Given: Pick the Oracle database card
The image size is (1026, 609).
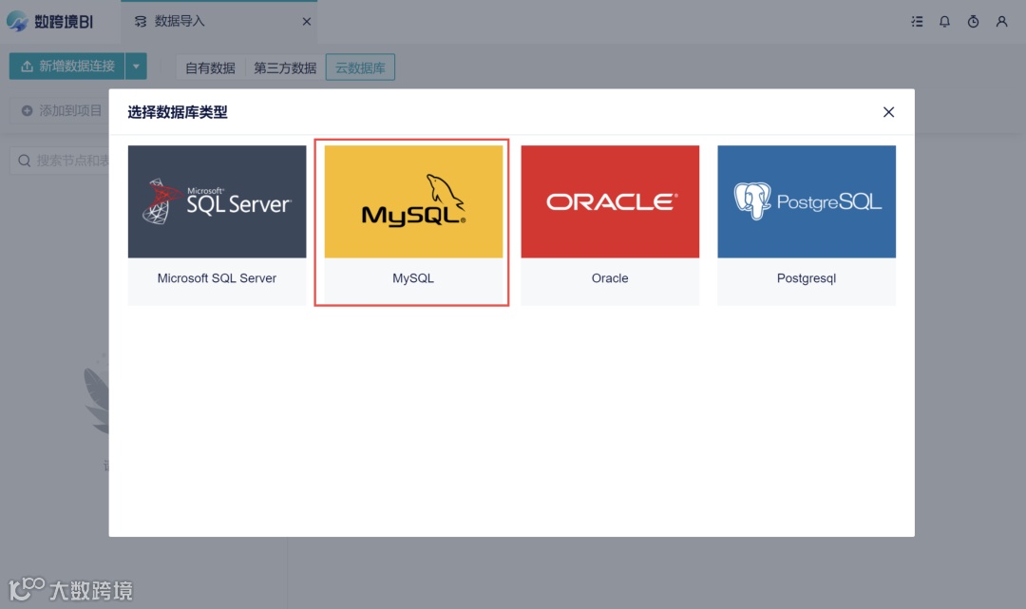Looking at the screenshot, I should pos(610,224).
